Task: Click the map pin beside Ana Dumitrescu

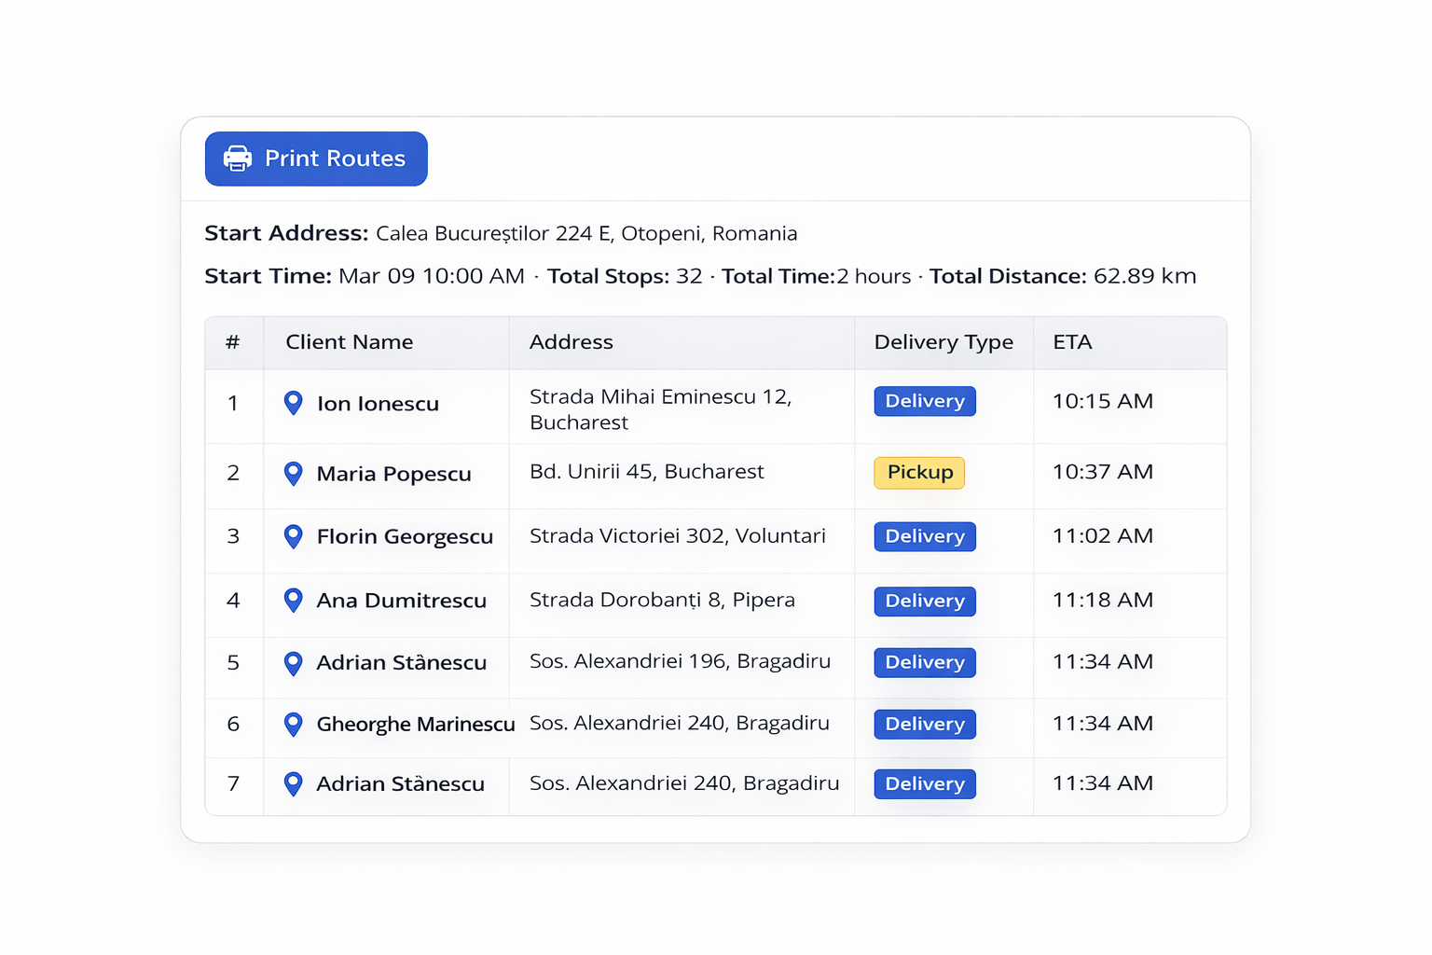Action: (294, 601)
